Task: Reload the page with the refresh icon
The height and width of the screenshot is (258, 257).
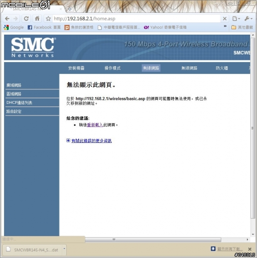Action: click(26, 19)
